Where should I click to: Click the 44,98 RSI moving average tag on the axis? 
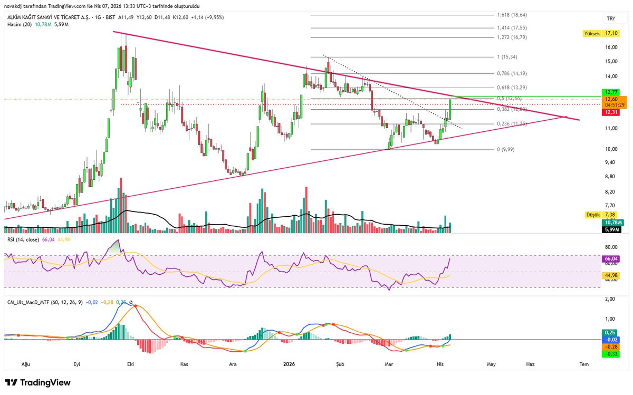click(x=612, y=275)
